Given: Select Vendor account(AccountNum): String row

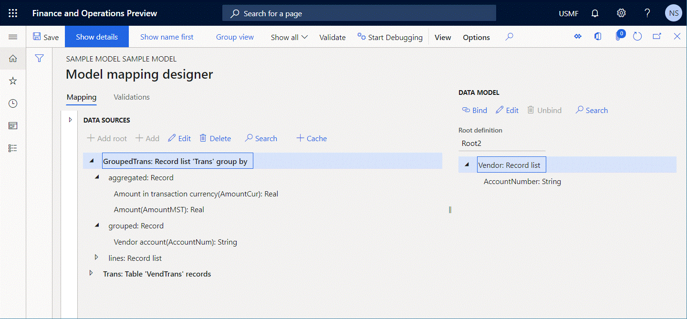Looking at the screenshot, I should click(x=175, y=242).
